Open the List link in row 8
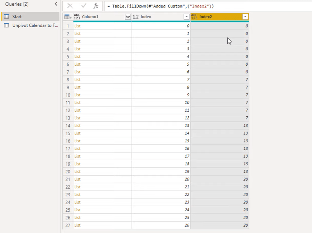 pyautogui.click(x=77, y=80)
